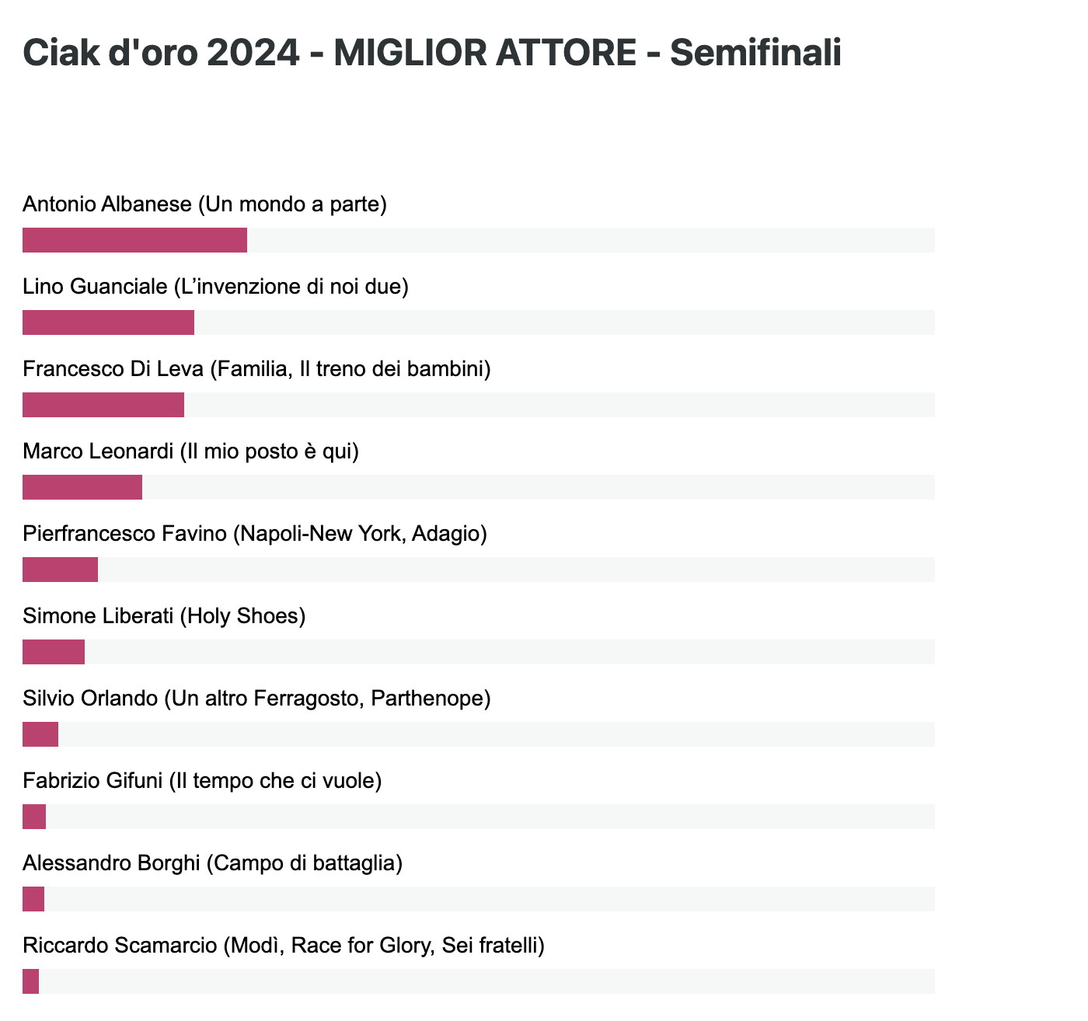Select Simone Liberati (Holy Shoes) entry
This screenshot has height=1021, width=1088.
(165, 616)
